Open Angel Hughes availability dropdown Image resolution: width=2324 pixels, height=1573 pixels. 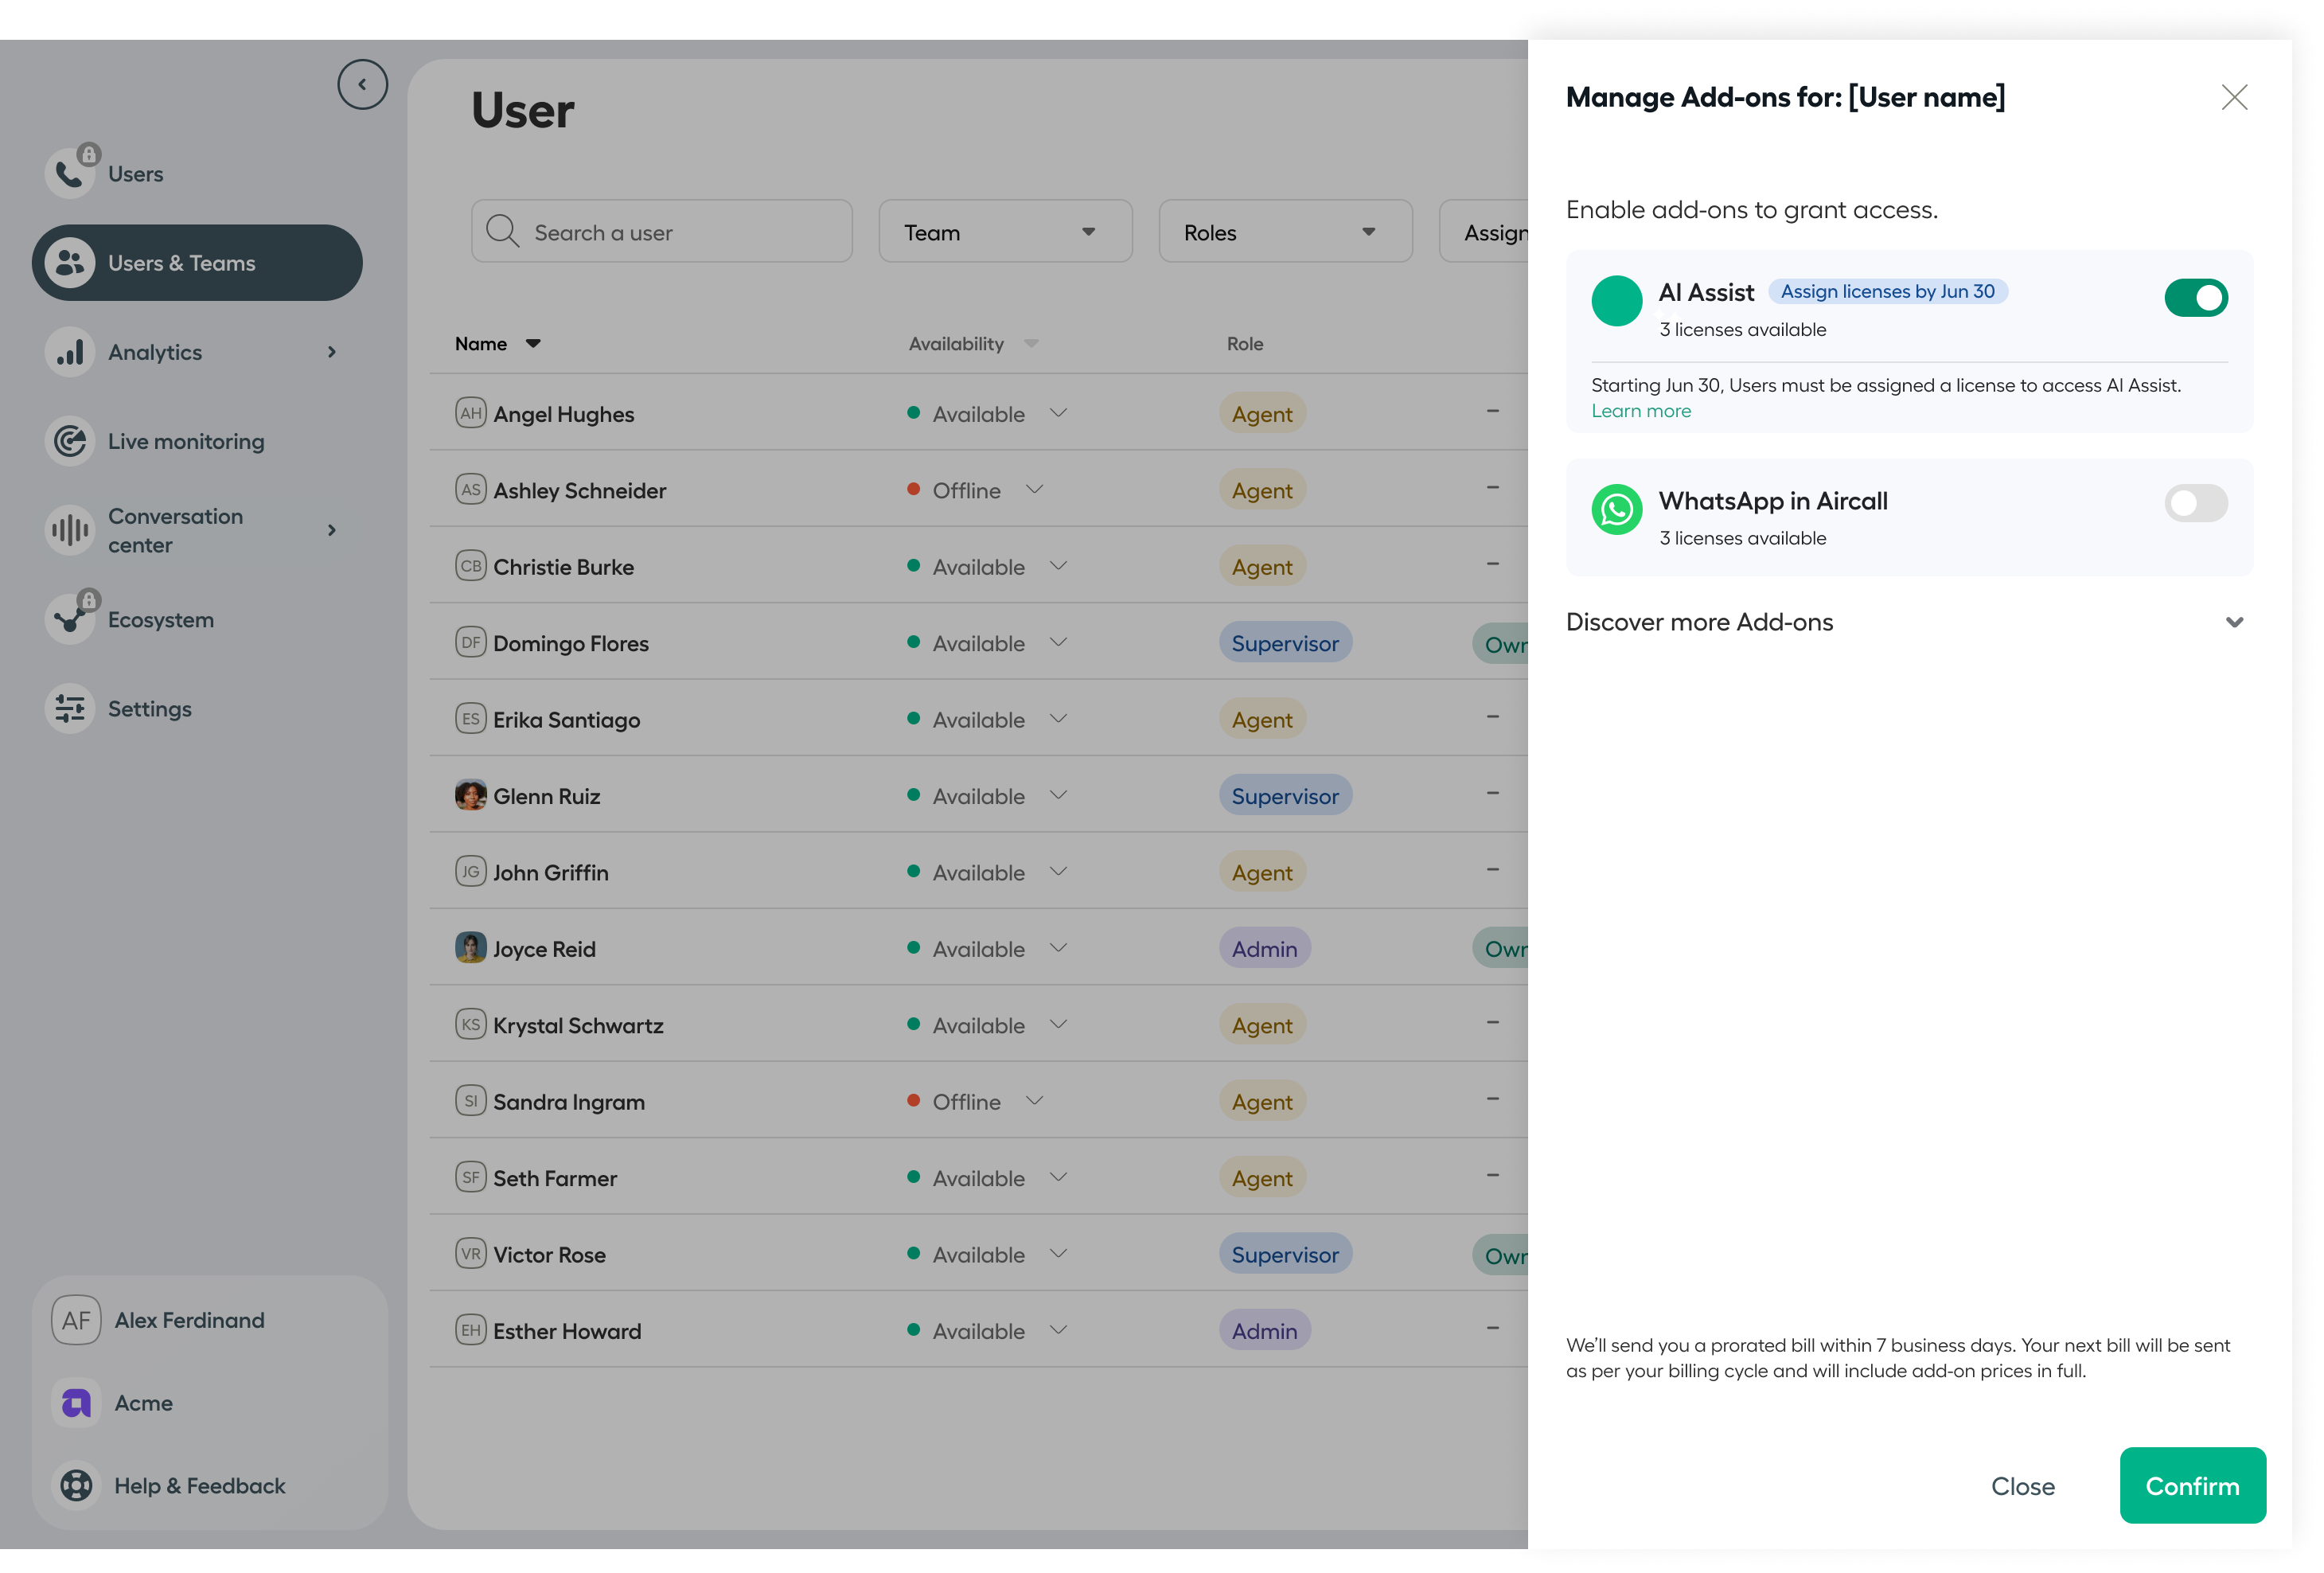click(1058, 413)
